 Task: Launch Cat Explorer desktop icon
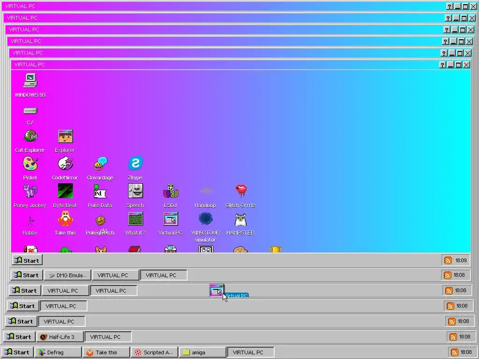30,136
